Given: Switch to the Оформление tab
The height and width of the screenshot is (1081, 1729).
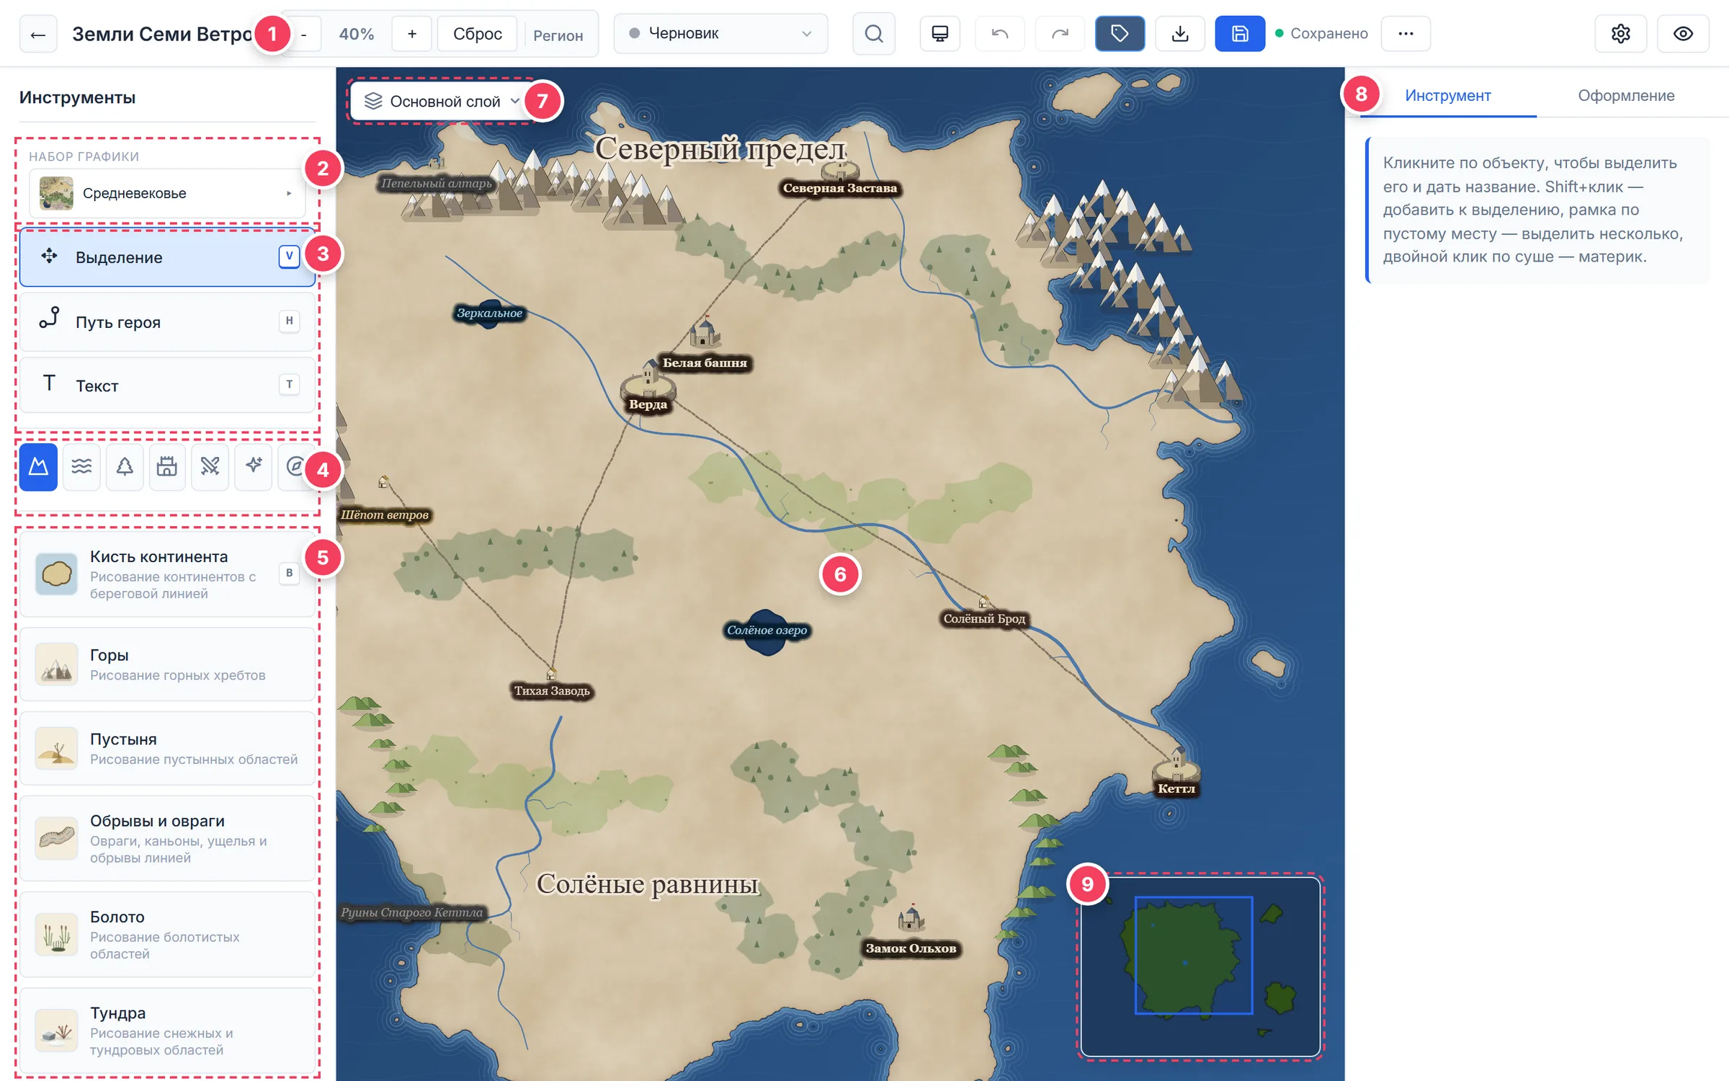Looking at the screenshot, I should pos(1626,95).
